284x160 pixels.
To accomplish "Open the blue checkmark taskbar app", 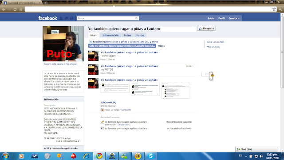I will [x=35, y=156].
